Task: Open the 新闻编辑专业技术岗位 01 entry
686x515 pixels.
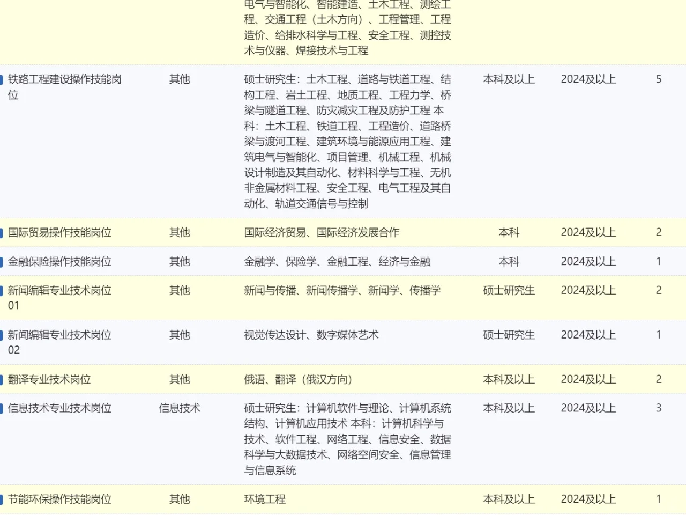Action: click(59, 298)
